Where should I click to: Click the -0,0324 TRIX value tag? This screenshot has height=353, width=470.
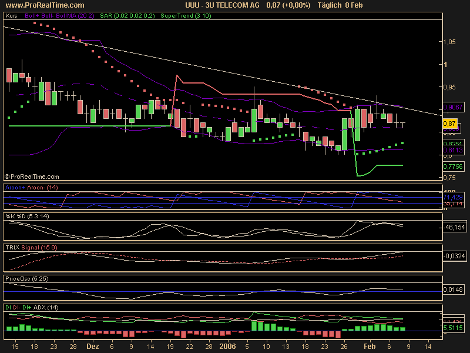click(454, 256)
